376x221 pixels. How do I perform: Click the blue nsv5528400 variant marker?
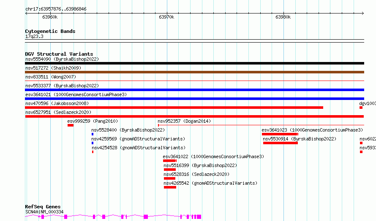(93, 134)
